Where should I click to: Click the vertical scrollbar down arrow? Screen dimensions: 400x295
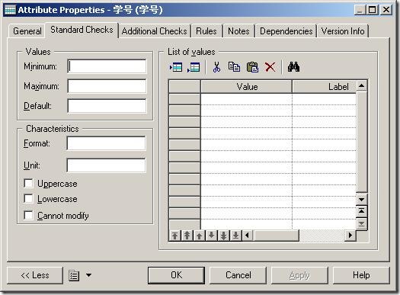tap(361, 199)
